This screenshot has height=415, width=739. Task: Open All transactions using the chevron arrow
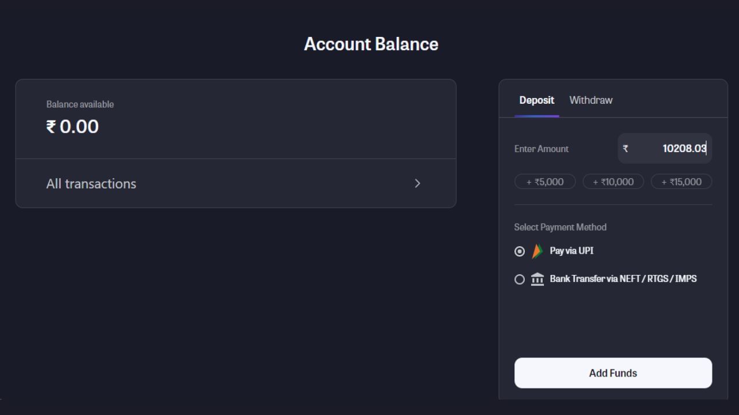[417, 183]
